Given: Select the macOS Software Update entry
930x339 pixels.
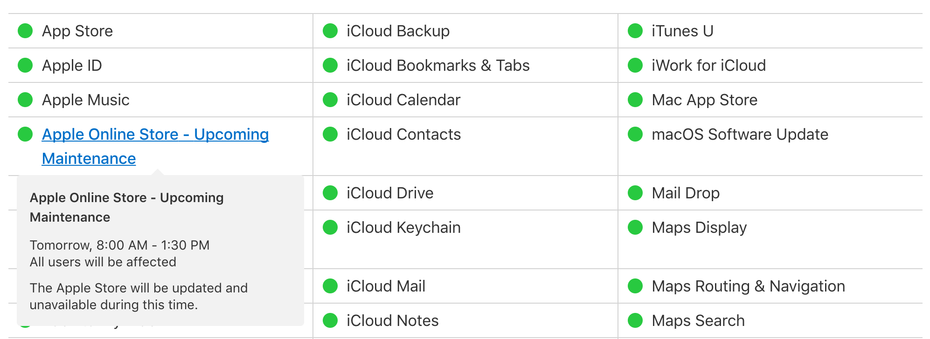Looking at the screenshot, I should point(740,135).
